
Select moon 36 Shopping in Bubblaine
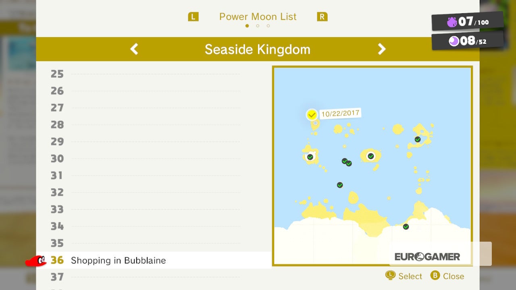153,260
